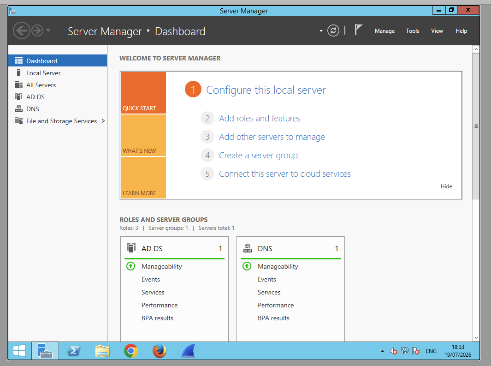Click the back navigation arrow
This screenshot has width=491, height=366.
point(22,31)
